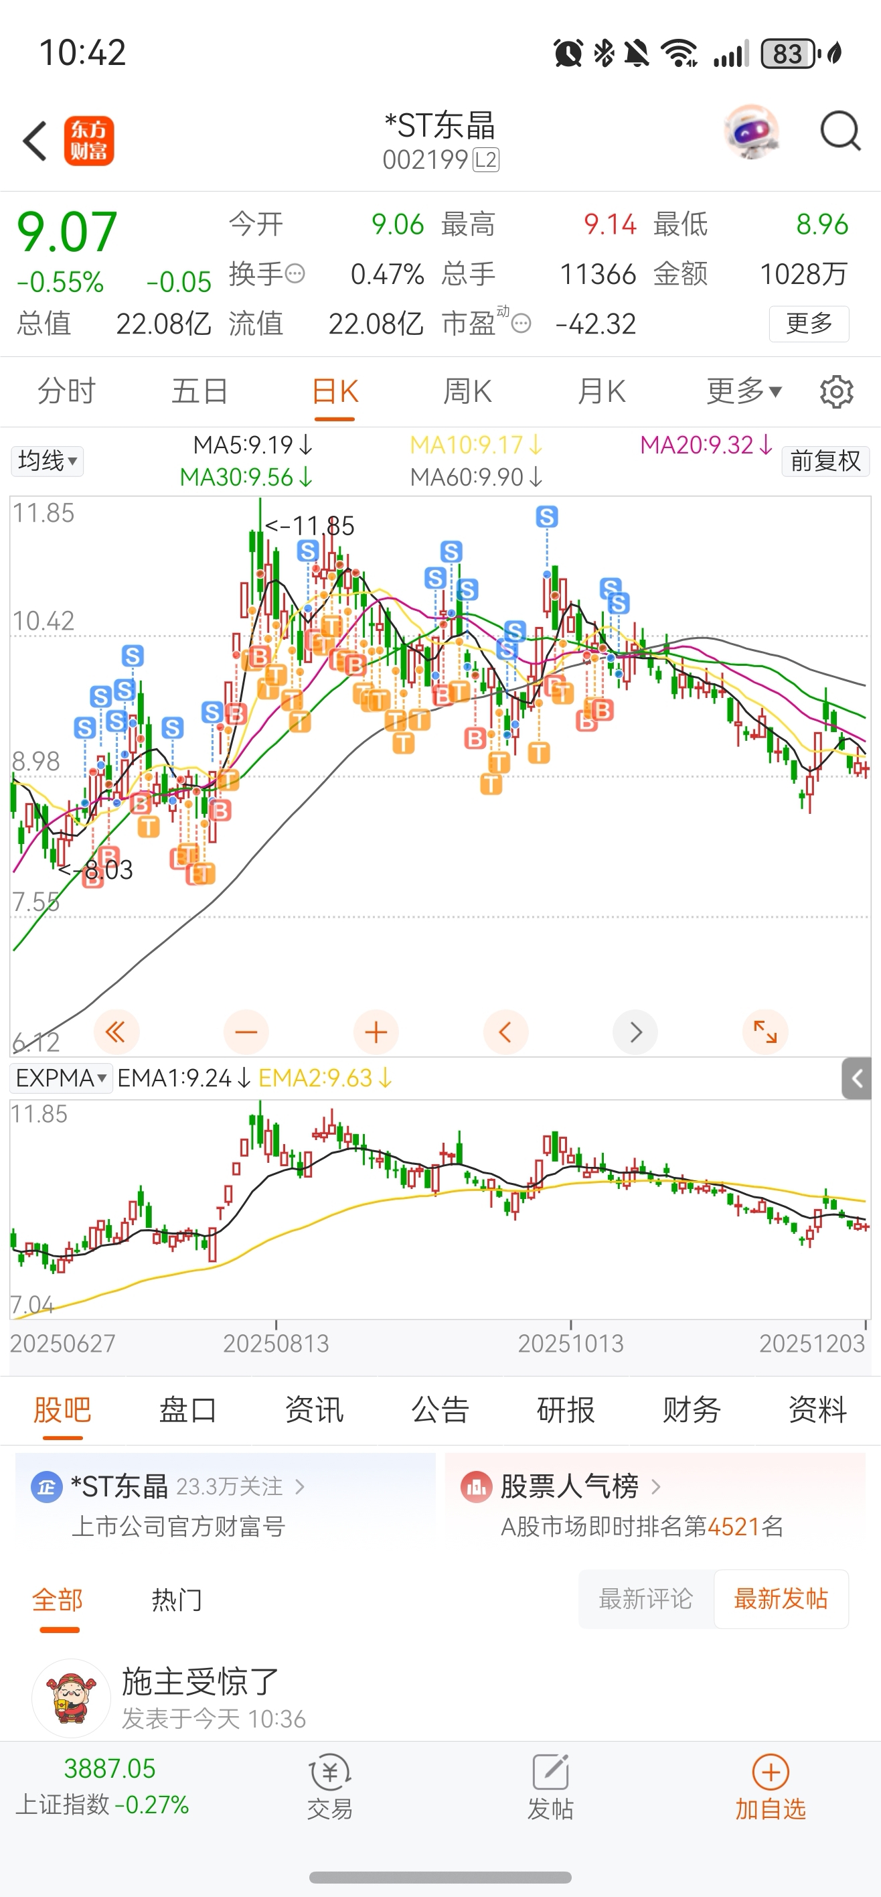Viewport: 881px width, 1897px height.
Task: Tap the blue 企 badge beside *ST东晶
Action: (46, 1487)
